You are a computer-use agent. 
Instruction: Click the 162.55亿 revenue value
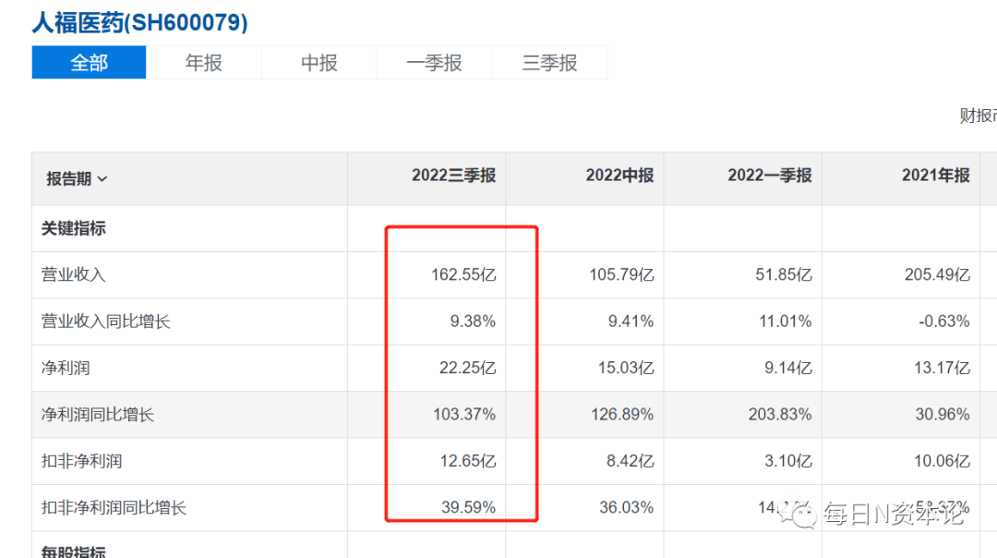463,275
